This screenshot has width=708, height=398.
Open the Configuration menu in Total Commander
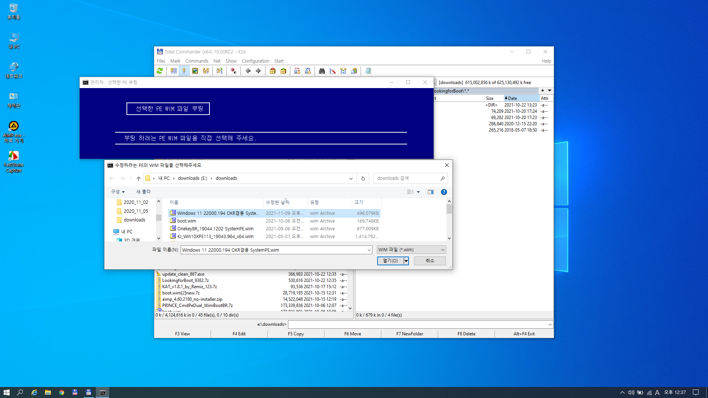pyautogui.click(x=256, y=61)
